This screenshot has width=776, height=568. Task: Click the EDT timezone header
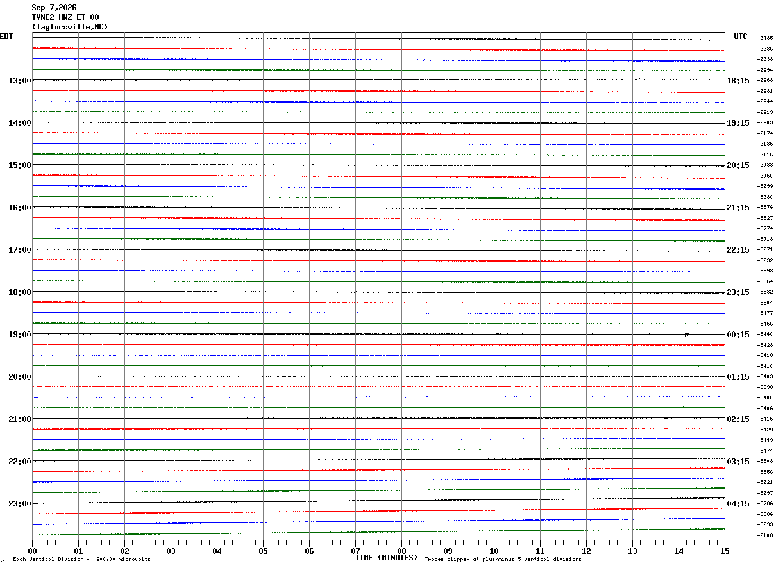pyautogui.click(x=6, y=37)
